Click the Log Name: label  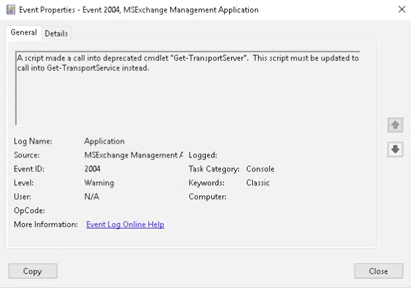(33, 142)
